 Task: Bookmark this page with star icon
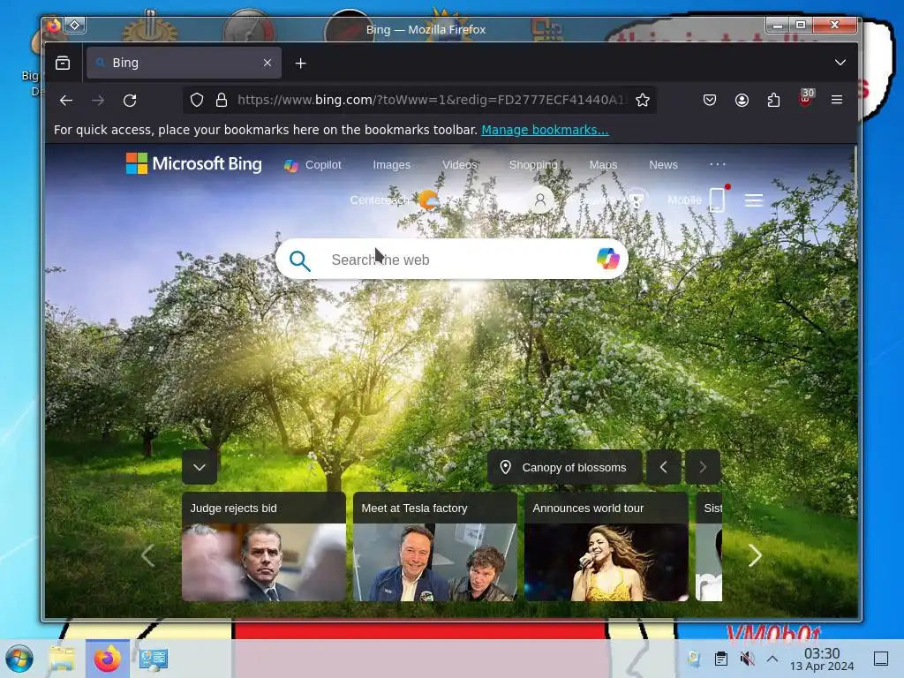(643, 100)
